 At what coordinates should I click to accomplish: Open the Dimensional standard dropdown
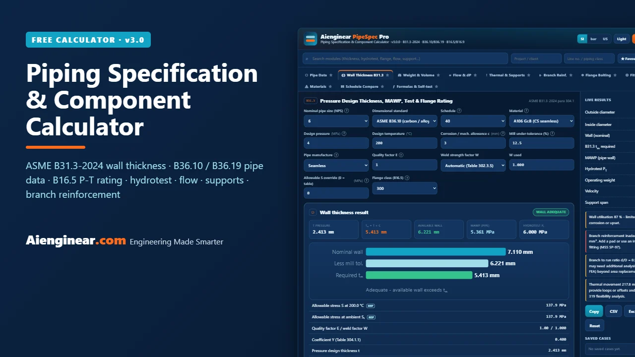405,121
